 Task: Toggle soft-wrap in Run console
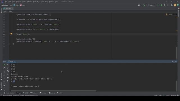[8, 71]
